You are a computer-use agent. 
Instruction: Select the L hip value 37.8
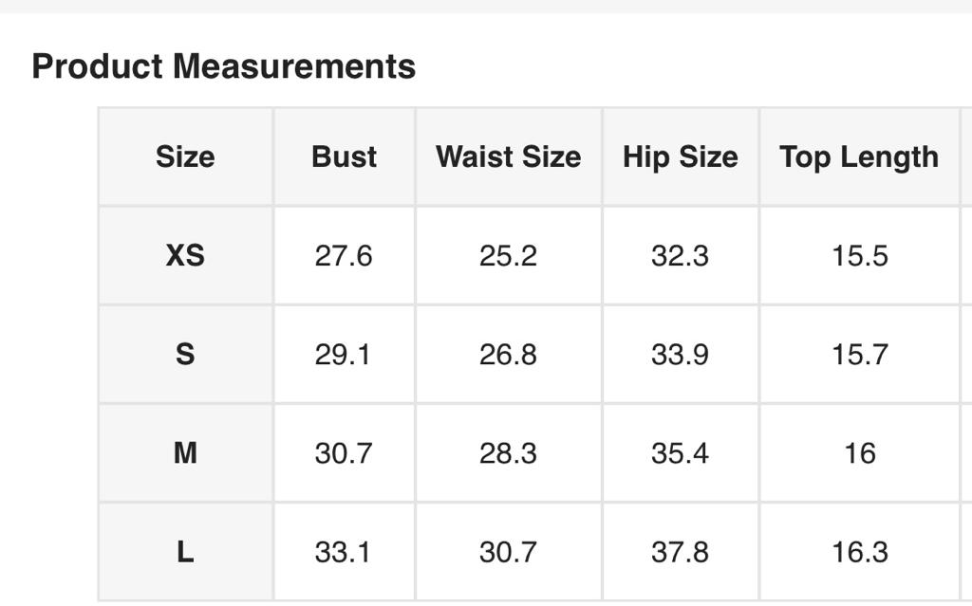point(680,551)
